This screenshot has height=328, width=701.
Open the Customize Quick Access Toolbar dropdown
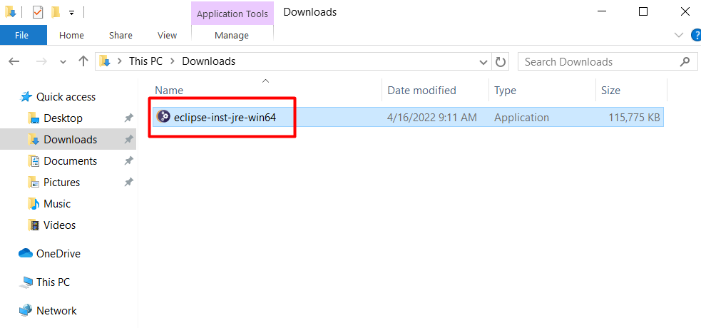[x=71, y=13]
